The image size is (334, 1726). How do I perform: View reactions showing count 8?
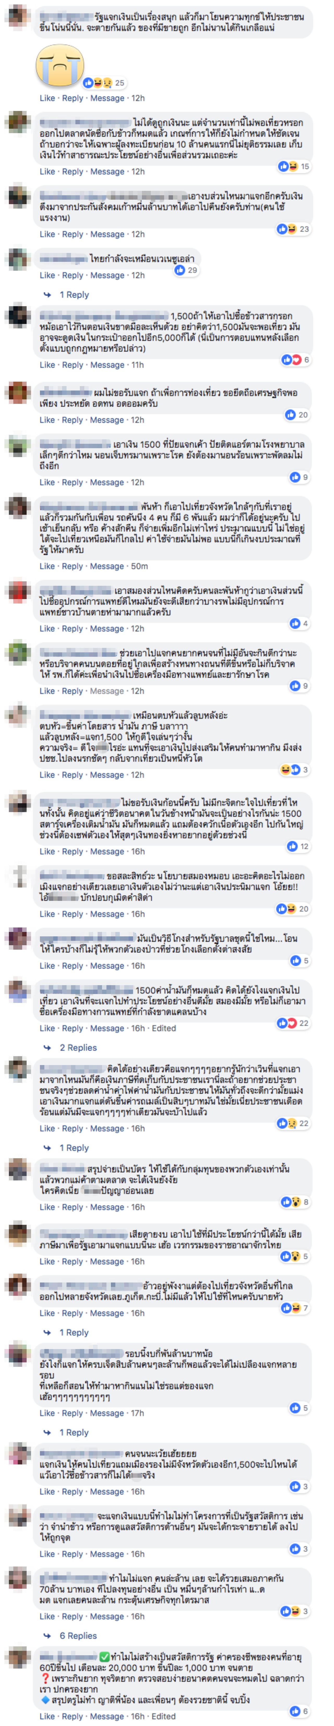pyautogui.click(x=295, y=1202)
